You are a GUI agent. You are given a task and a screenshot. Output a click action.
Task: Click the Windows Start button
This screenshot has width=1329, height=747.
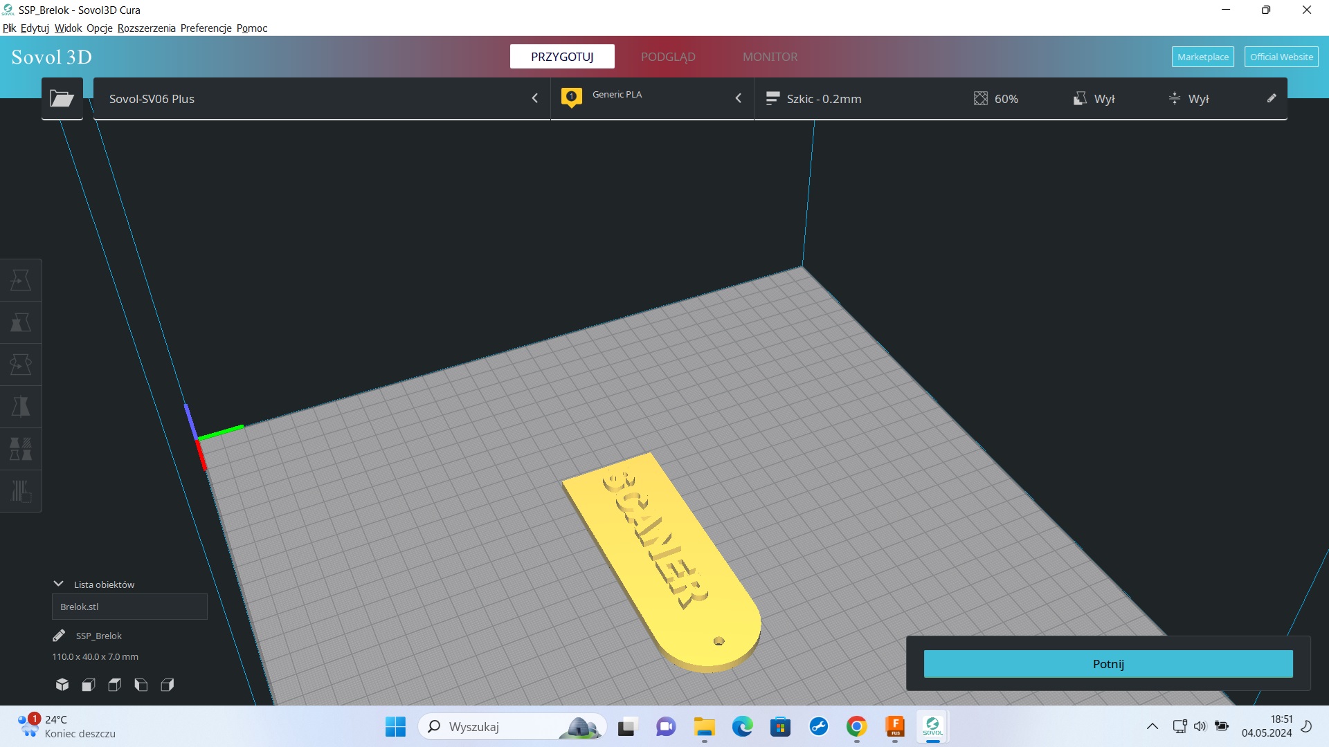pyautogui.click(x=395, y=727)
